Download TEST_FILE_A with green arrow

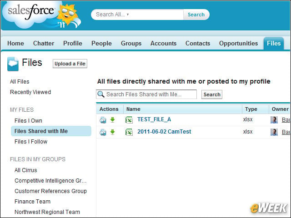pyautogui.click(x=112, y=120)
